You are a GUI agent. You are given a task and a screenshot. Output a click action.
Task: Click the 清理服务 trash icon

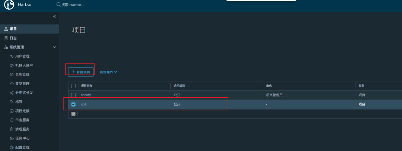tap(12, 129)
